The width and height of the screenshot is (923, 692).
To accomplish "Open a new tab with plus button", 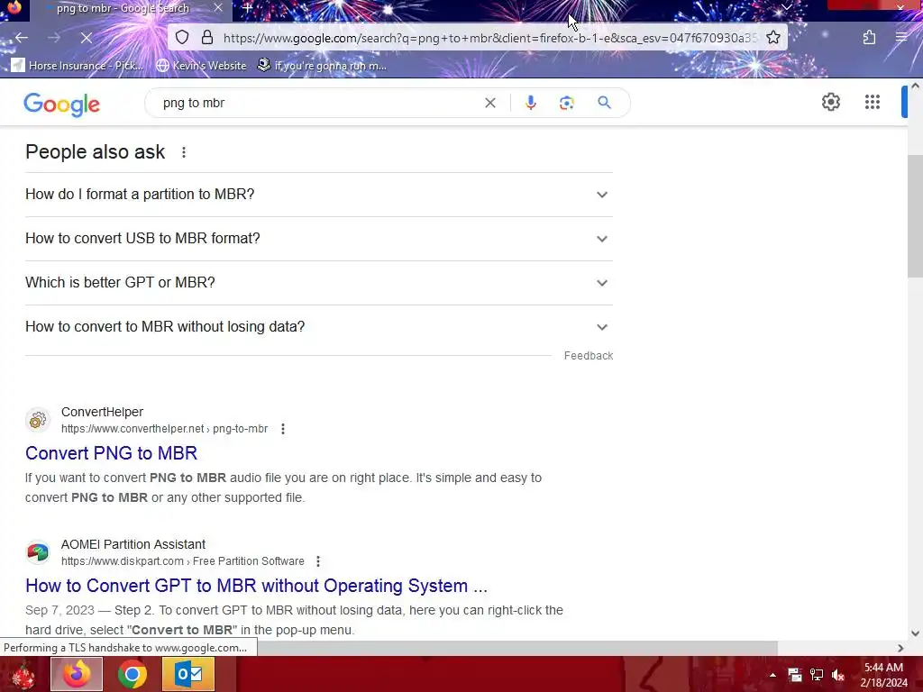I will (247, 8).
